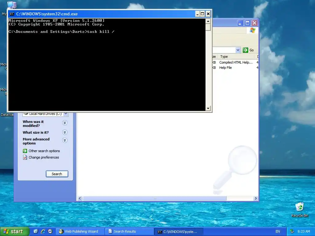
Task: Sort results by Type column header
Action: pos(236,57)
